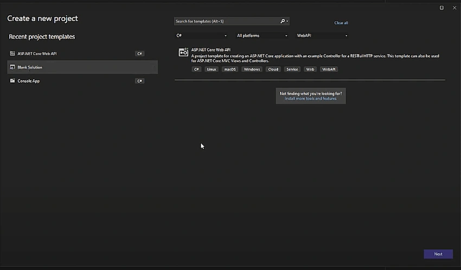461x270 pixels.
Task: Click the Cloud tag under template result
Action: coord(273,69)
